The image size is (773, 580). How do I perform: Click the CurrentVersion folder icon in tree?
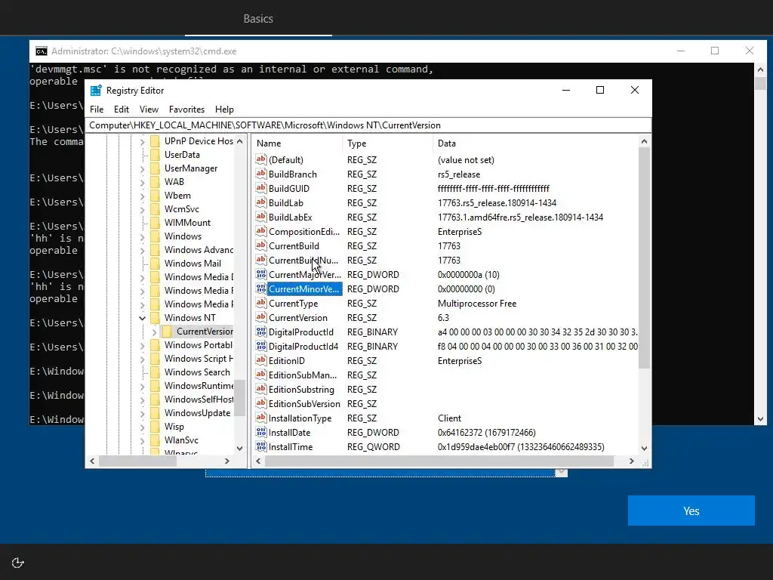[x=167, y=332]
